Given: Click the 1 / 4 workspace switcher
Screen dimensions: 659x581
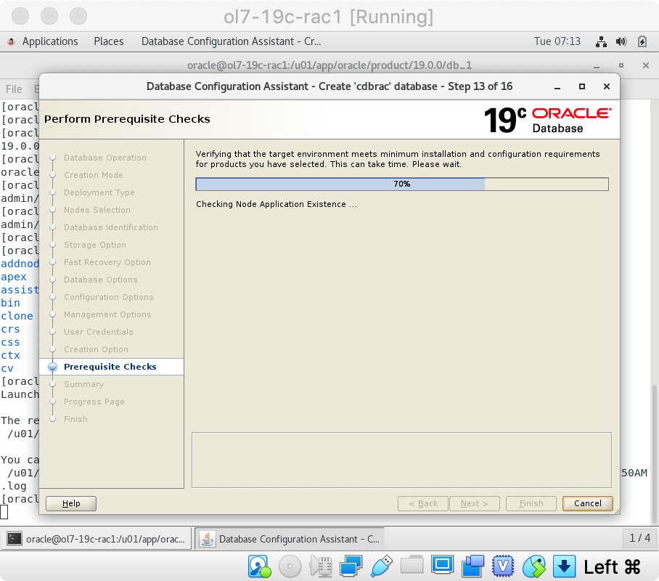Looking at the screenshot, I should pos(639,537).
